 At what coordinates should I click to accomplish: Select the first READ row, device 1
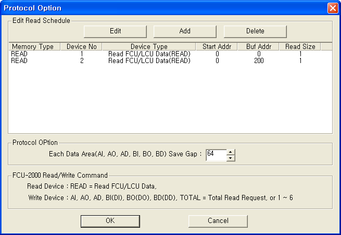click(20, 54)
